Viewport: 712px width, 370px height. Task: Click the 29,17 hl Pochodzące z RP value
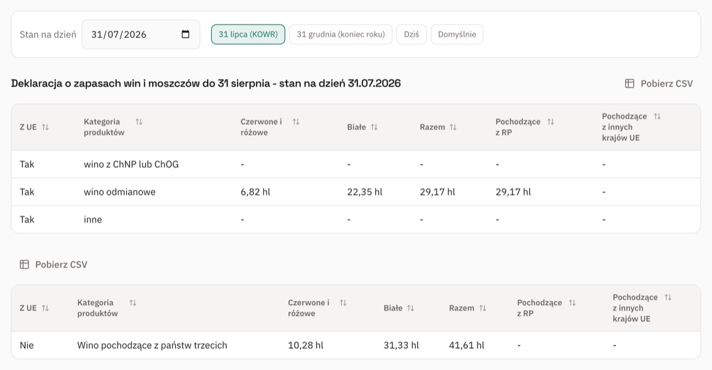[x=513, y=192]
